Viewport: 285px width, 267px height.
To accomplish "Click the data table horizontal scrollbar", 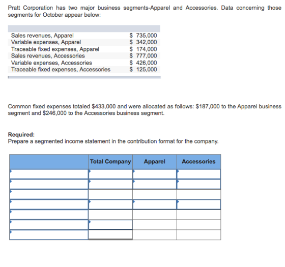I will [84, 77].
